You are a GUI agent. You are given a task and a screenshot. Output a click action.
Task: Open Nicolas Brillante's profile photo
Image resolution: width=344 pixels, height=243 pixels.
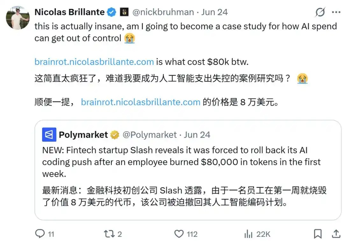click(x=18, y=18)
